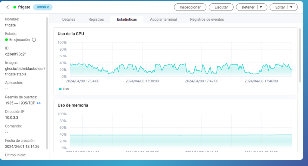308x166 pixels.
Task: Toggle the Uso legend marker in CPU chart
Action: [60, 89]
